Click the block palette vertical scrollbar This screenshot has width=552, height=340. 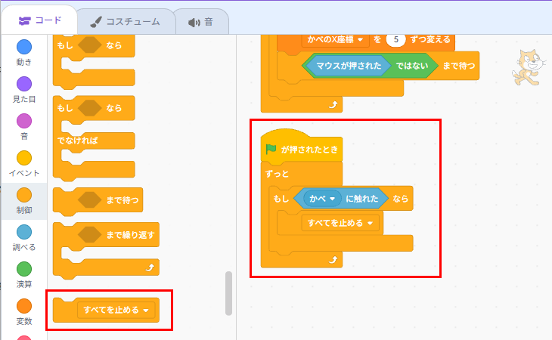tap(228, 293)
